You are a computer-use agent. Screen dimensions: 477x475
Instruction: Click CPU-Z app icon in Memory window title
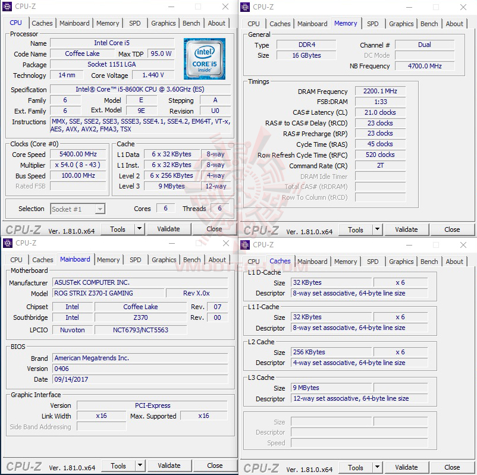tap(245, 7)
